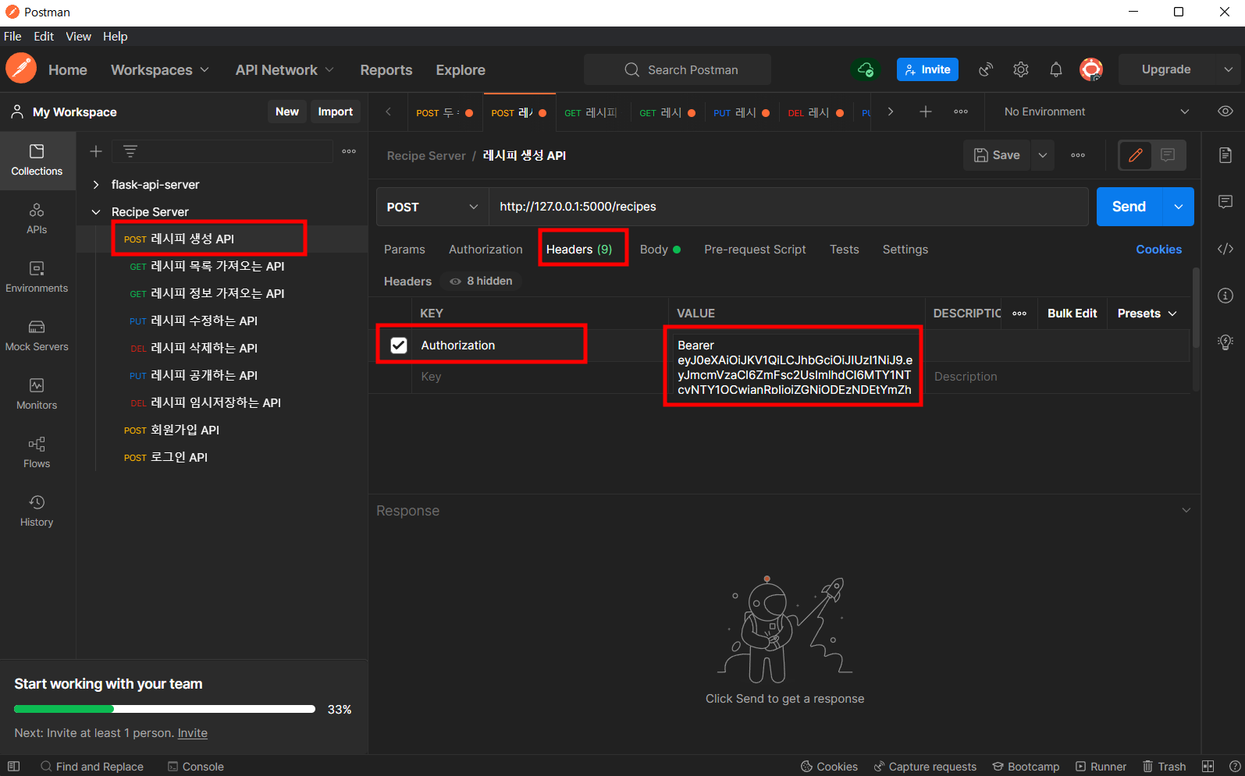Click the Search Postman box
1245x776 pixels.
[678, 69]
